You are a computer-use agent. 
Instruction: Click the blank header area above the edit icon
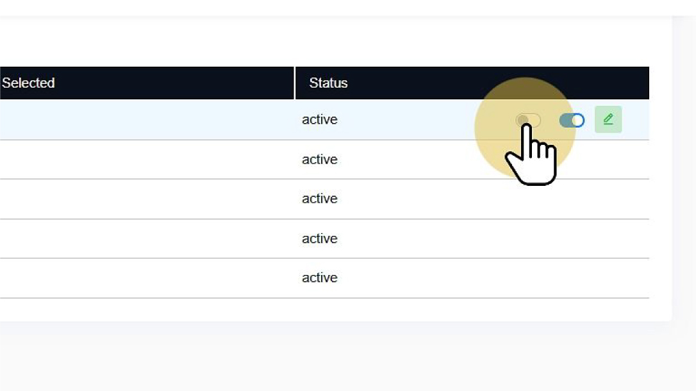[608, 83]
